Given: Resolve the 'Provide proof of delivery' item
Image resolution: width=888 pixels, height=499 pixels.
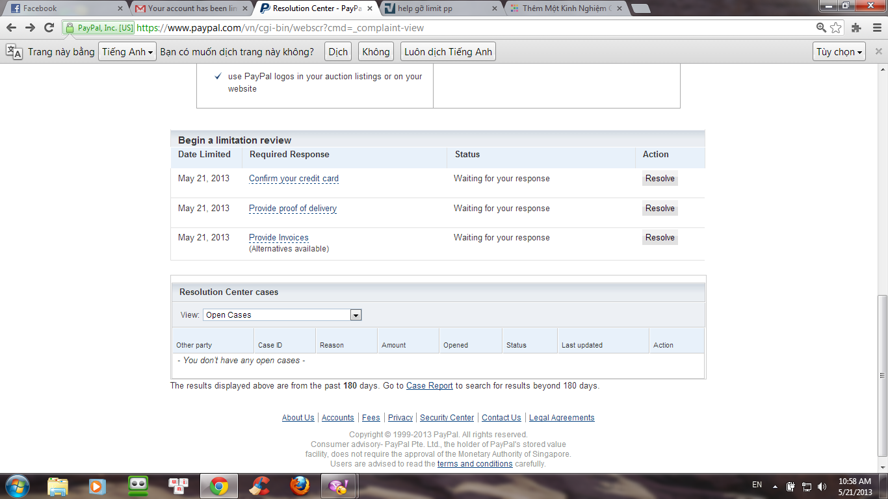Looking at the screenshot, I should 660,209.
